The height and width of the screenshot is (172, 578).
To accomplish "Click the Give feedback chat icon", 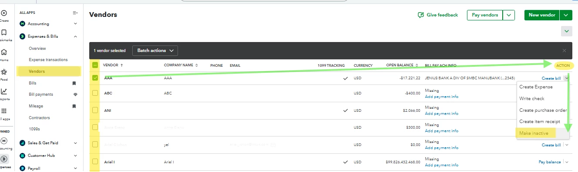I will (421, 15).
